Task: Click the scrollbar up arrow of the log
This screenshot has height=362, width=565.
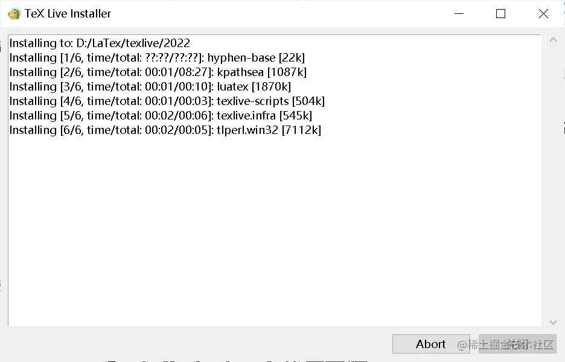Action: (x=552, y=40)
